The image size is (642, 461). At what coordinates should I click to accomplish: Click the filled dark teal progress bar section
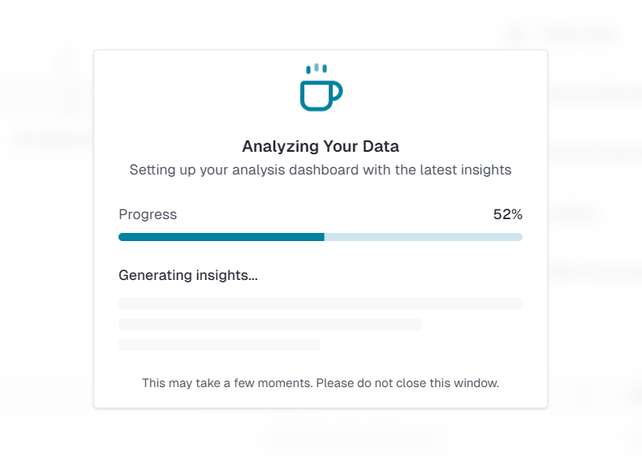(x=221, y=237)
